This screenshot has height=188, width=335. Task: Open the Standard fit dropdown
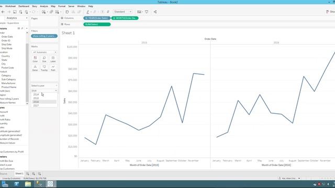tap(122, 11)
